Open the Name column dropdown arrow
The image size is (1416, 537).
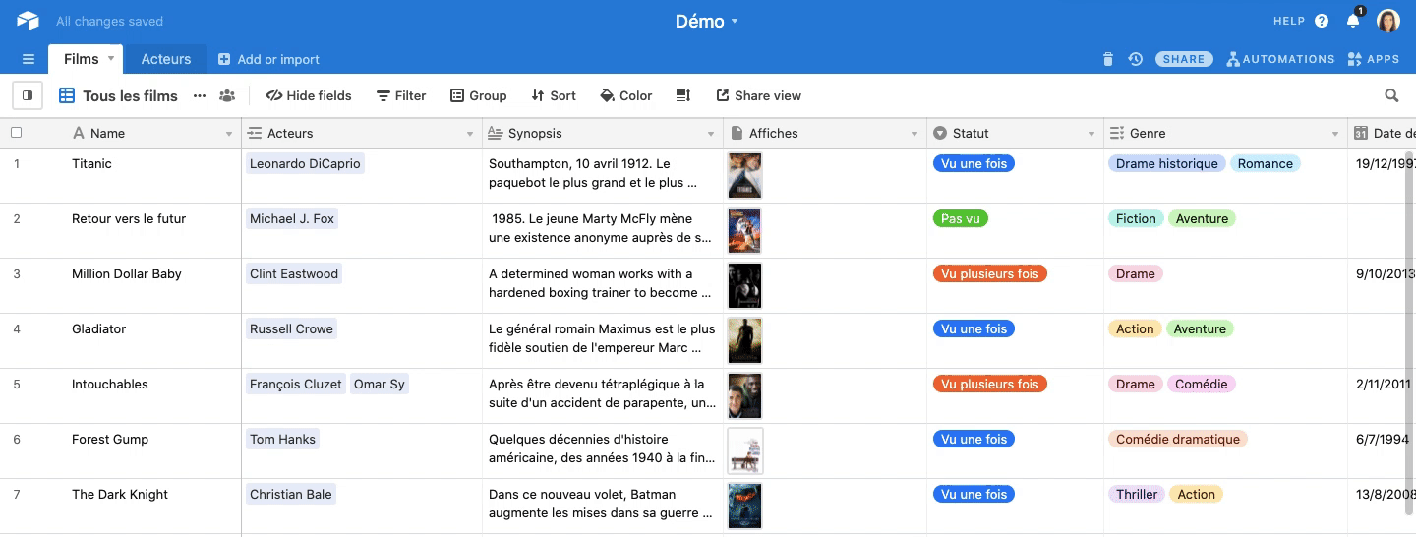click(x=229, y=134)
